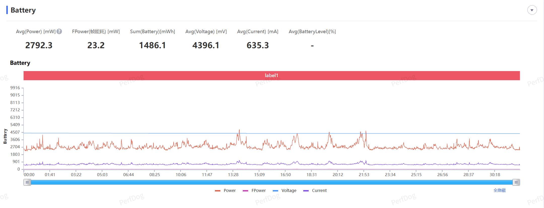Viewport: 544px width, 208px height.
Task: Click the Avg(Current) value 635.3
Action: tap(258, 45)
